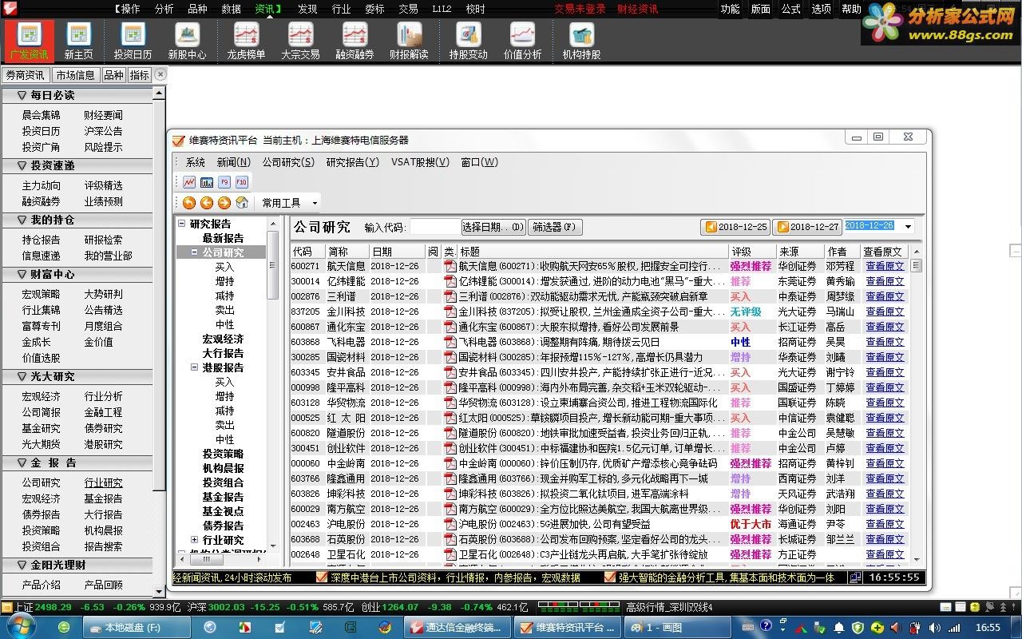1022x639 pixels.
Task: Expand the 行业研究 tree node
Action: [195, 540]
